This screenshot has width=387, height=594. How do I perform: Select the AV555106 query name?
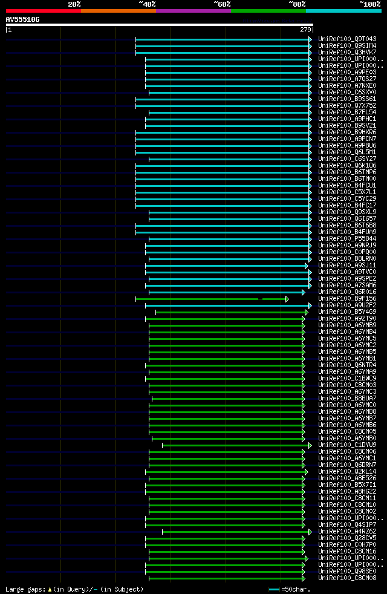23,19
